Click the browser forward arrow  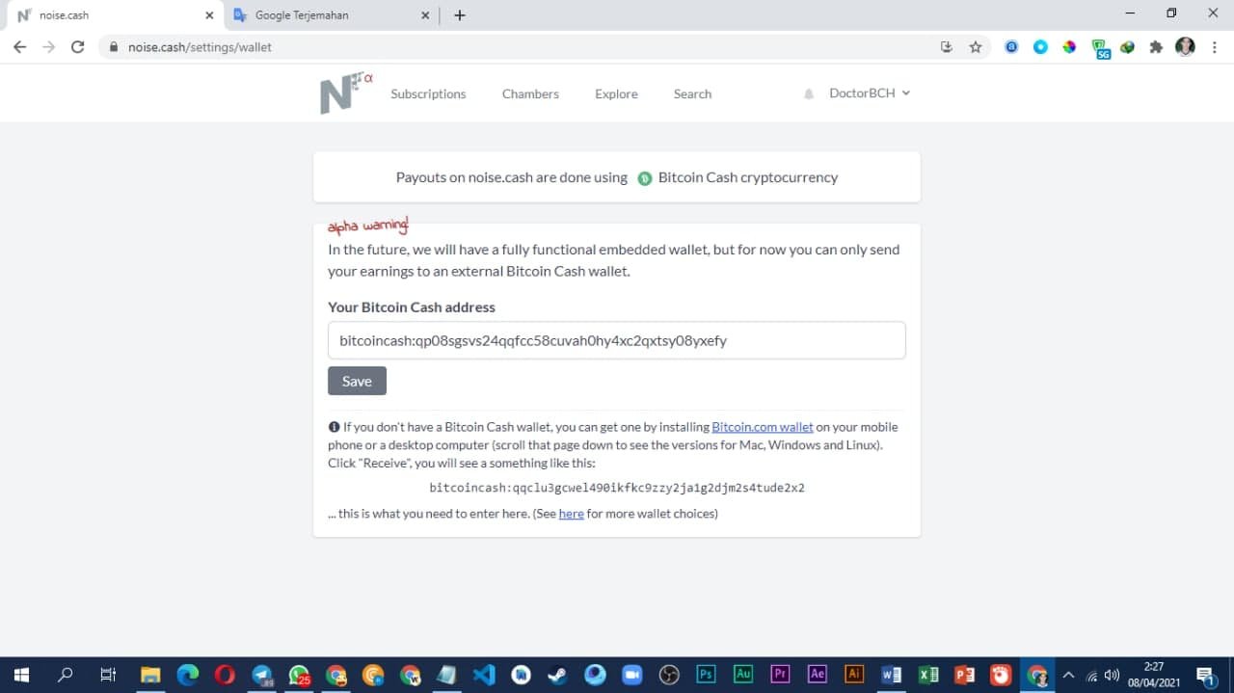pyautogui.click(x=48, y=46)
